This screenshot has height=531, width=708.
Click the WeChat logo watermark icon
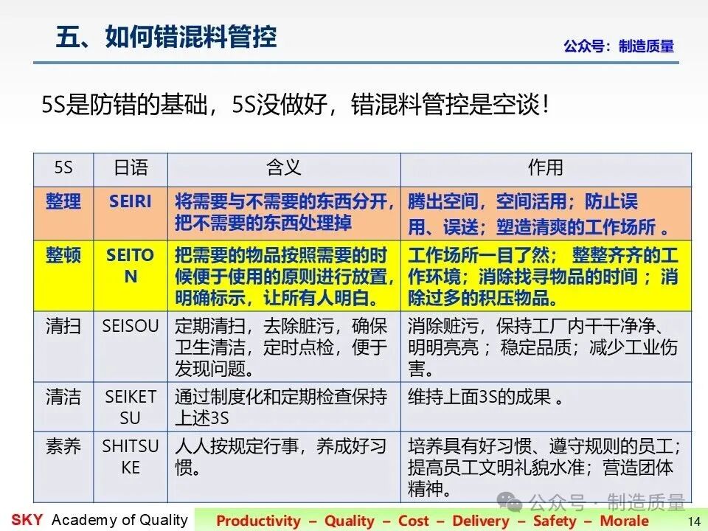point(510,502)
